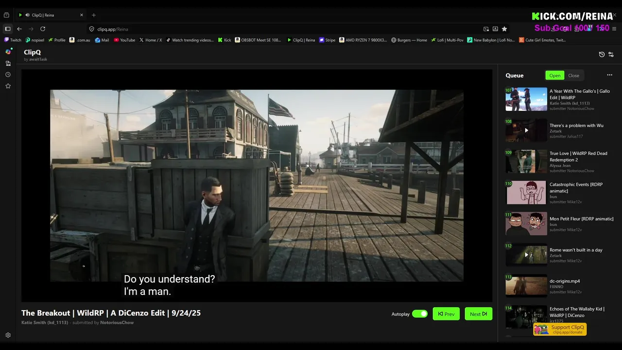Click the install app icon in address bar

click(495, 29)
